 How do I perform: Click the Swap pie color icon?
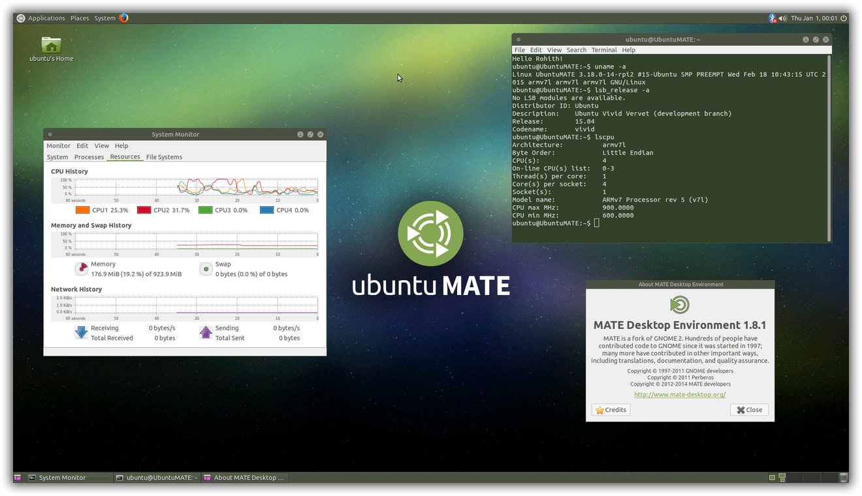point(206,268)
